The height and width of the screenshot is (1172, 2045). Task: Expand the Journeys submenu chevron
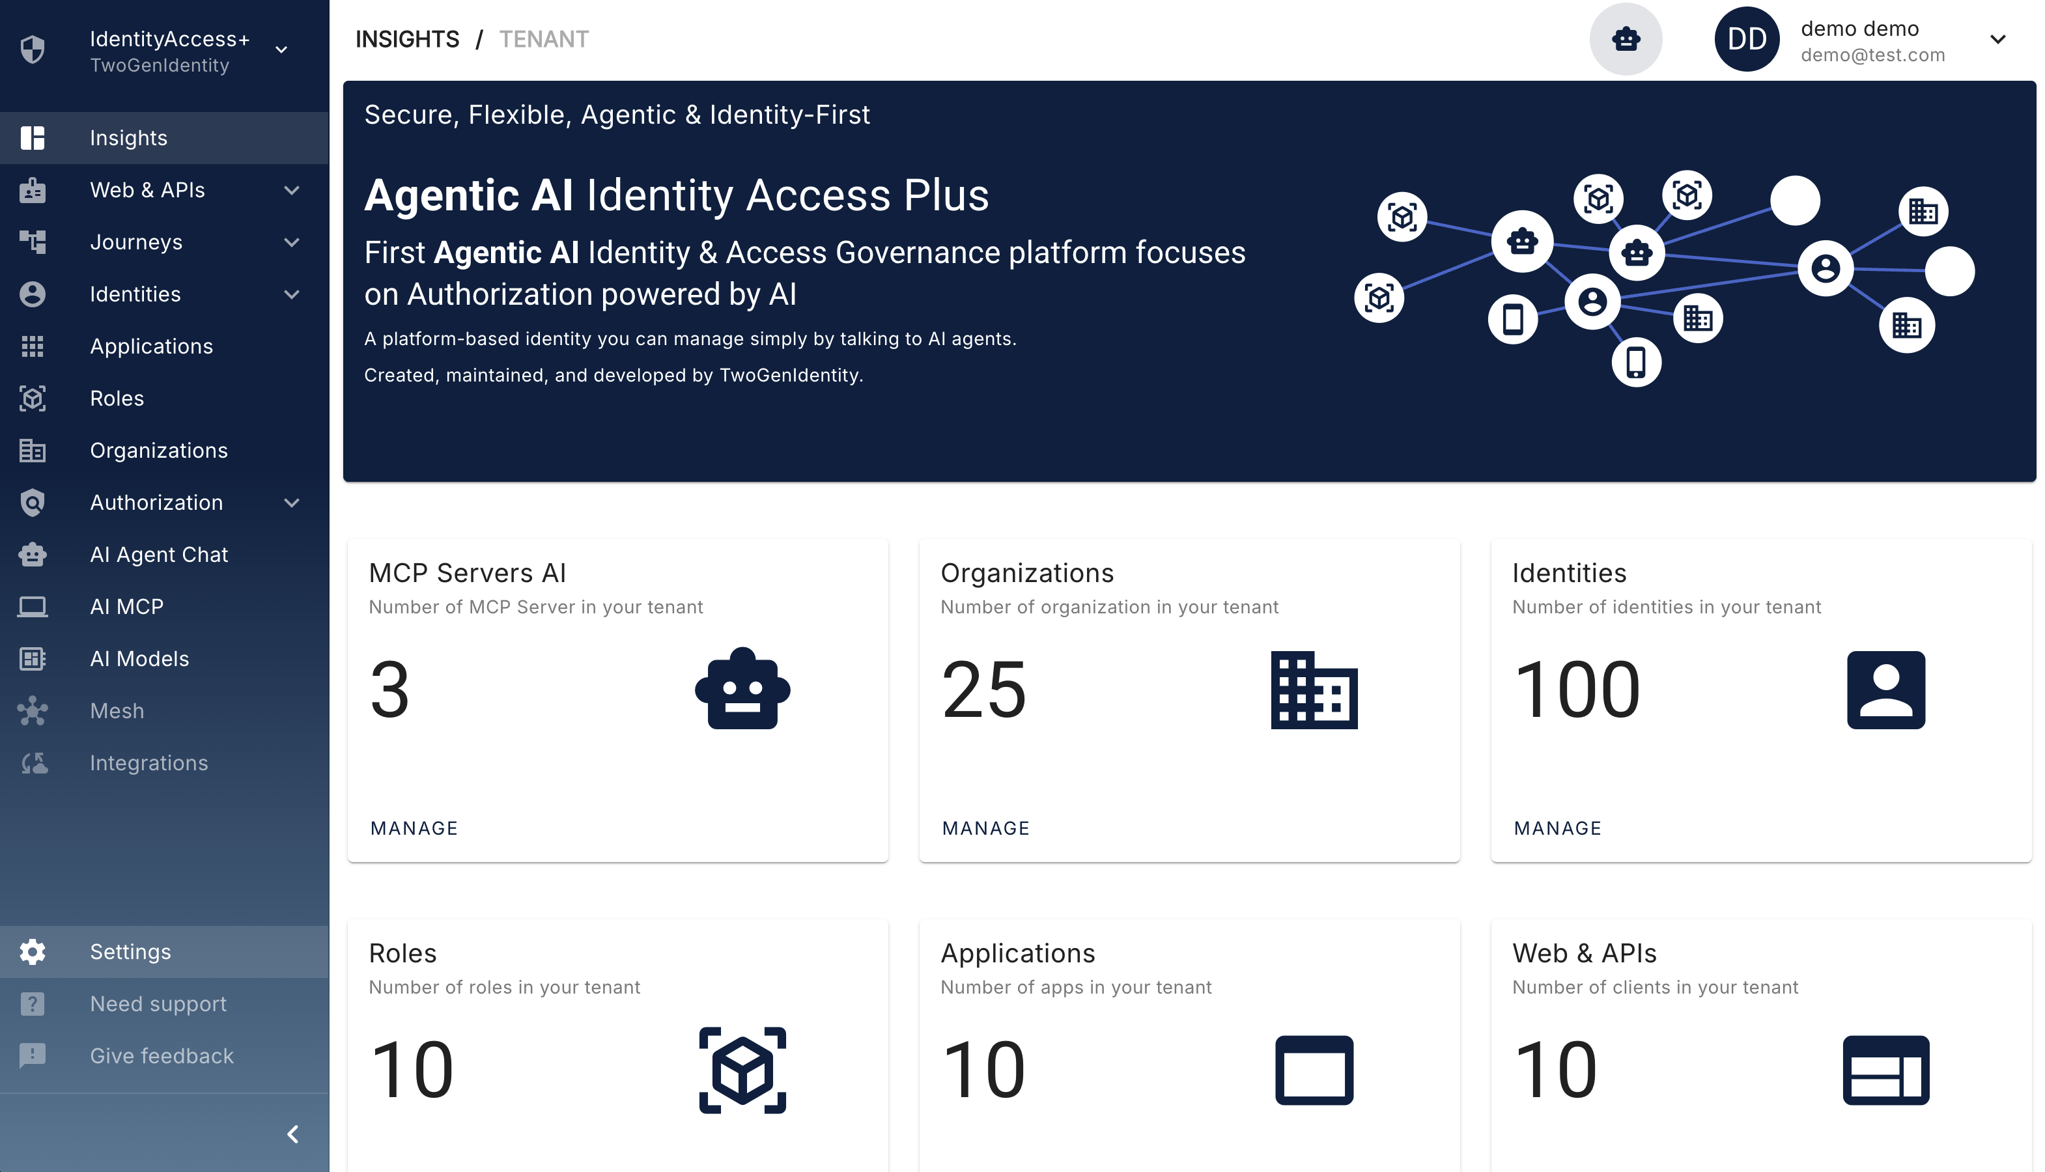coord(292,242)
